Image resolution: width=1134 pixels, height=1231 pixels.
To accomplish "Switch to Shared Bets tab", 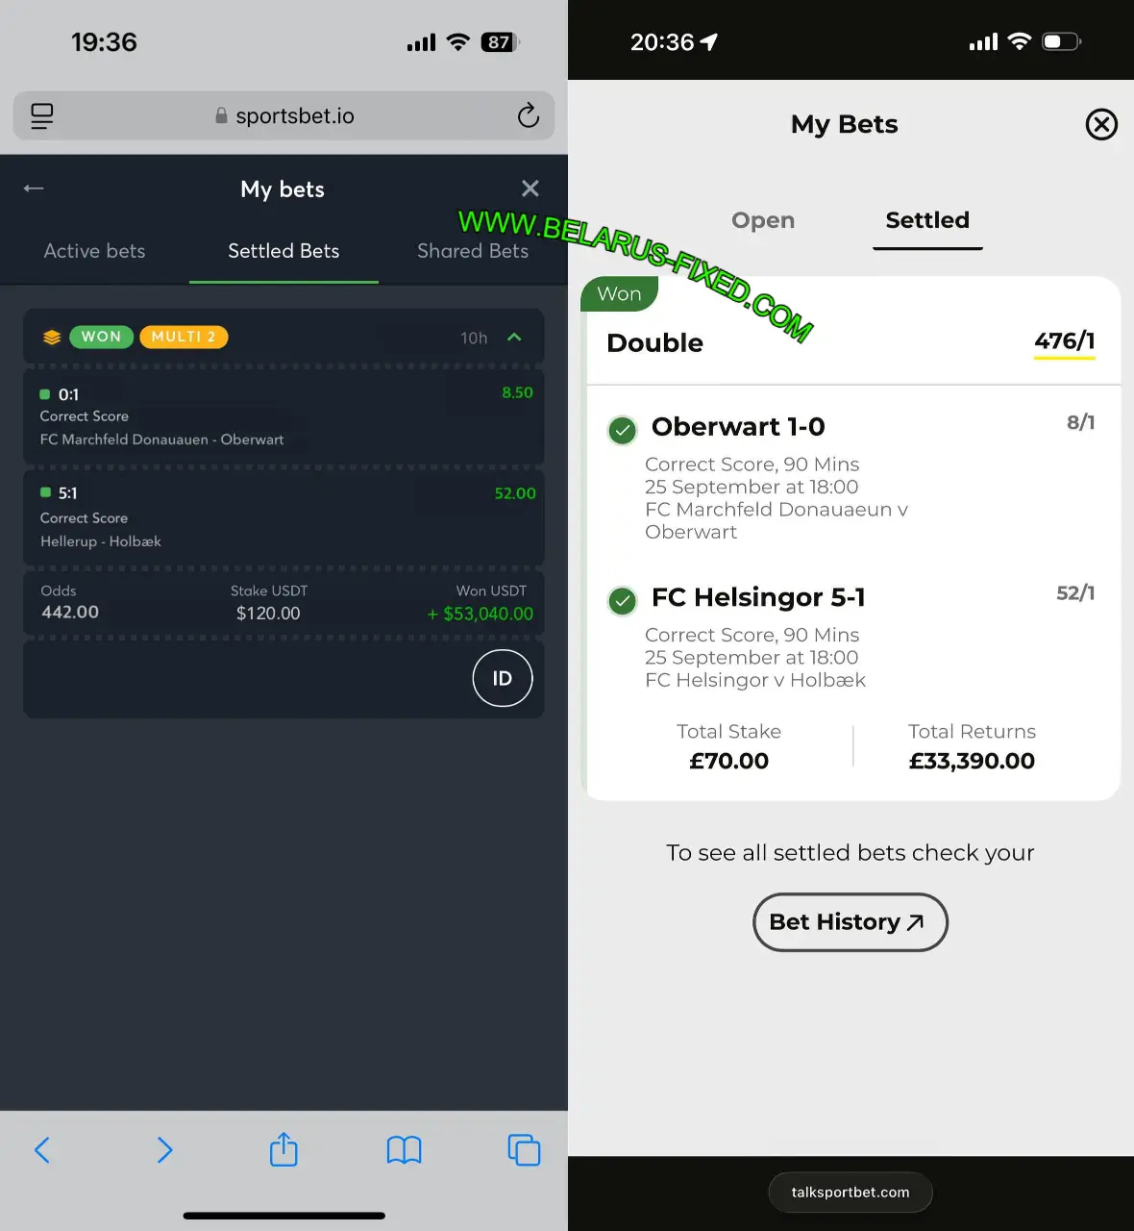I will click(473, 251).
